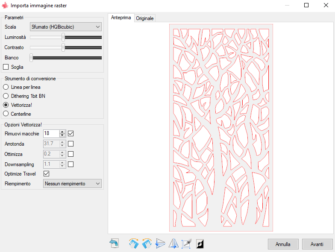
Task: Switch to the Originale tab
Action: [144, 18]
